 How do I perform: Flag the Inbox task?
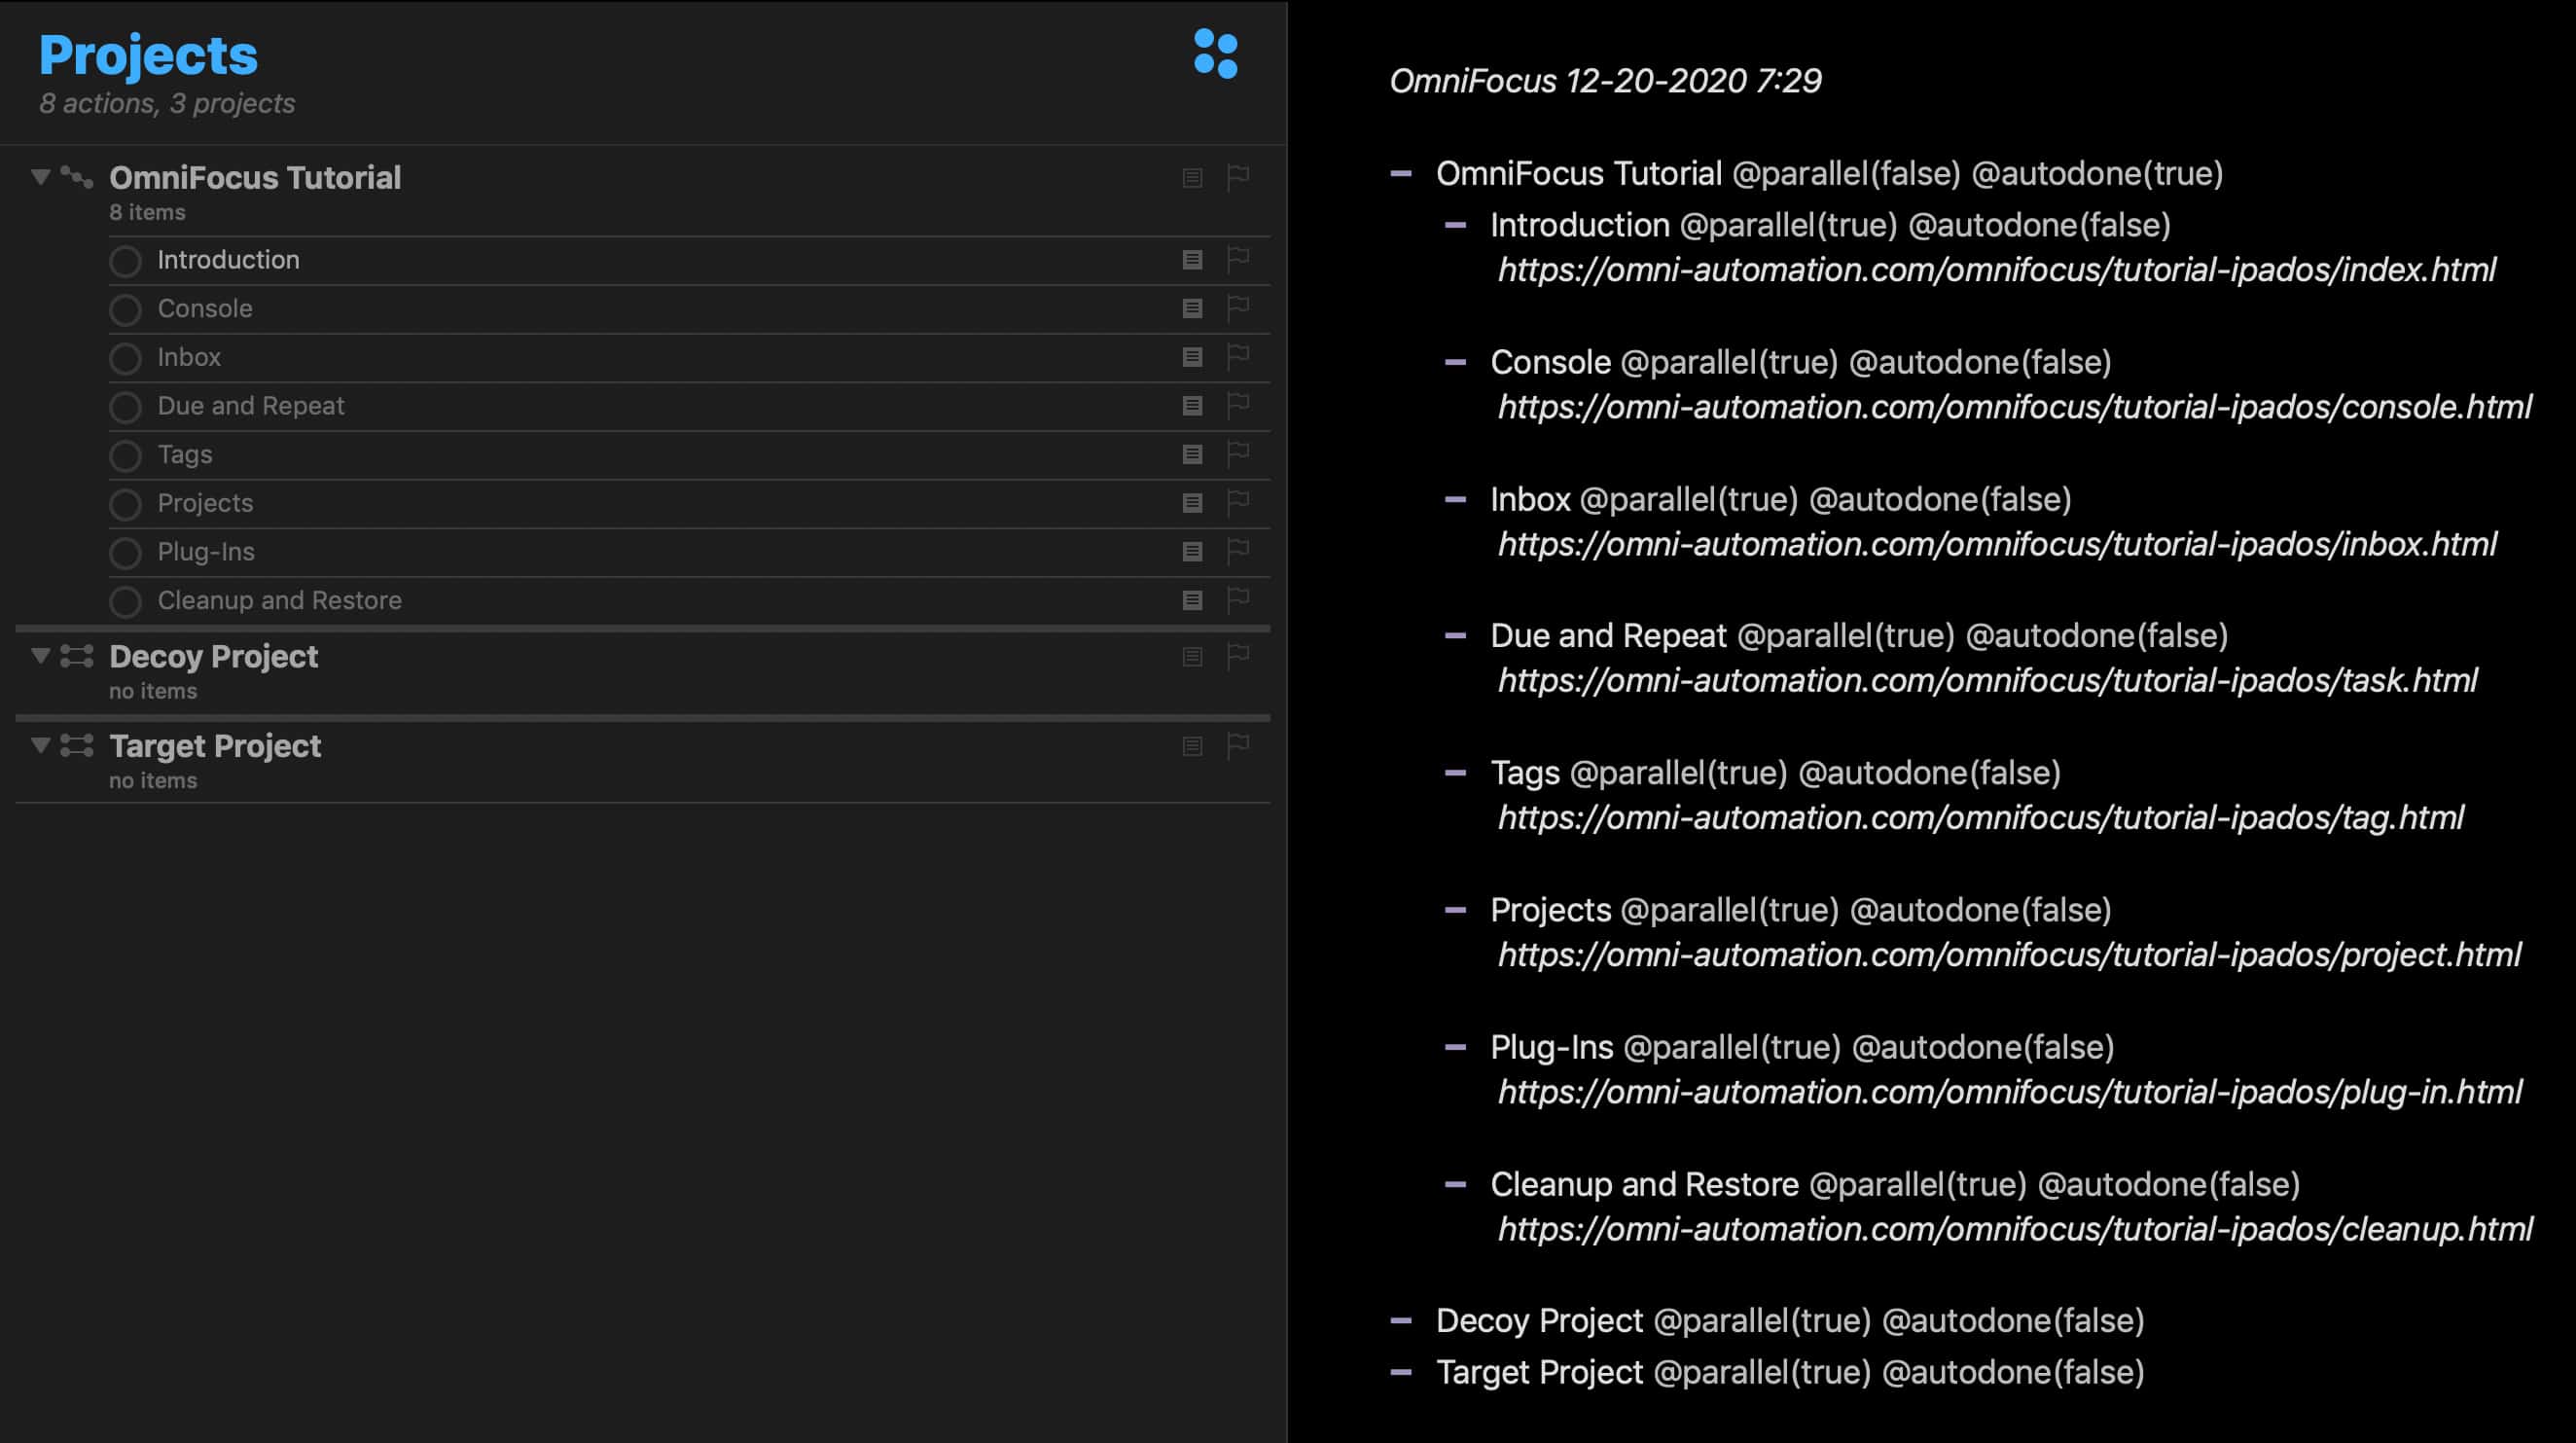[1238, 356]
